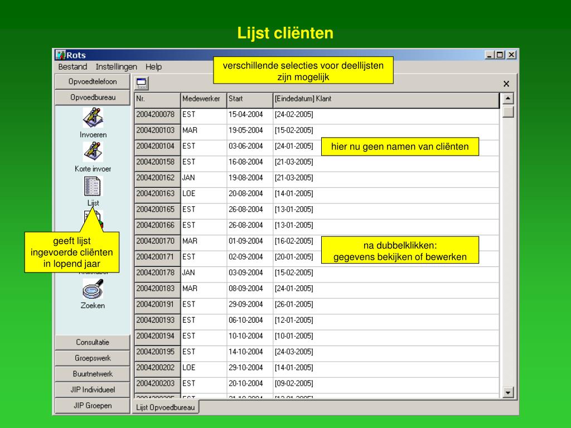Click end date [10-01-2005]

(x=294, y=336)
